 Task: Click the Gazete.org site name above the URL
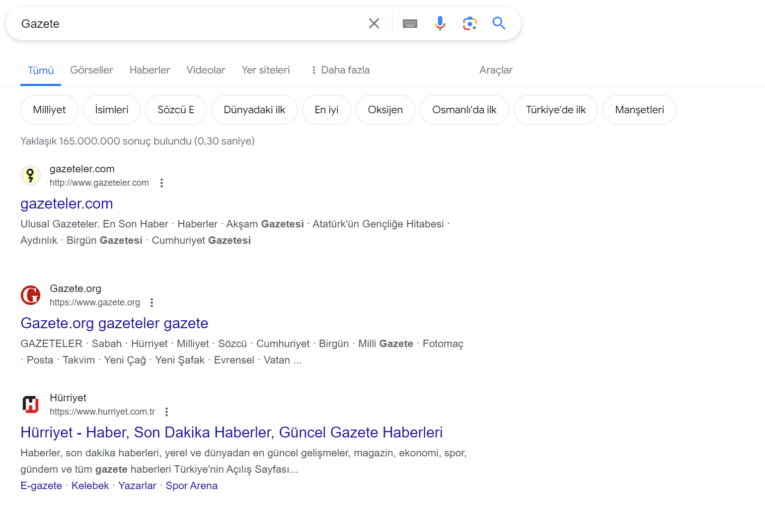coord(76,289)
